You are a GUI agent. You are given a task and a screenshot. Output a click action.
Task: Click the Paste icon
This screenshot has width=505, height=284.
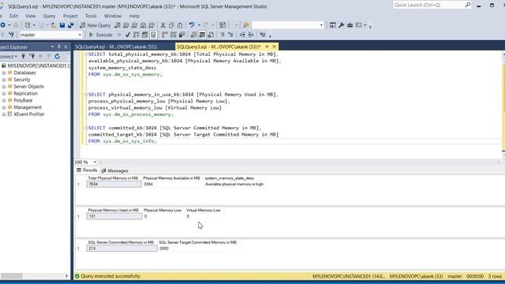(180, 25)
